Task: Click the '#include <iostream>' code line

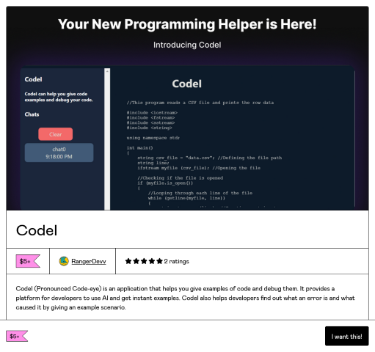Action: pos(152,113)
